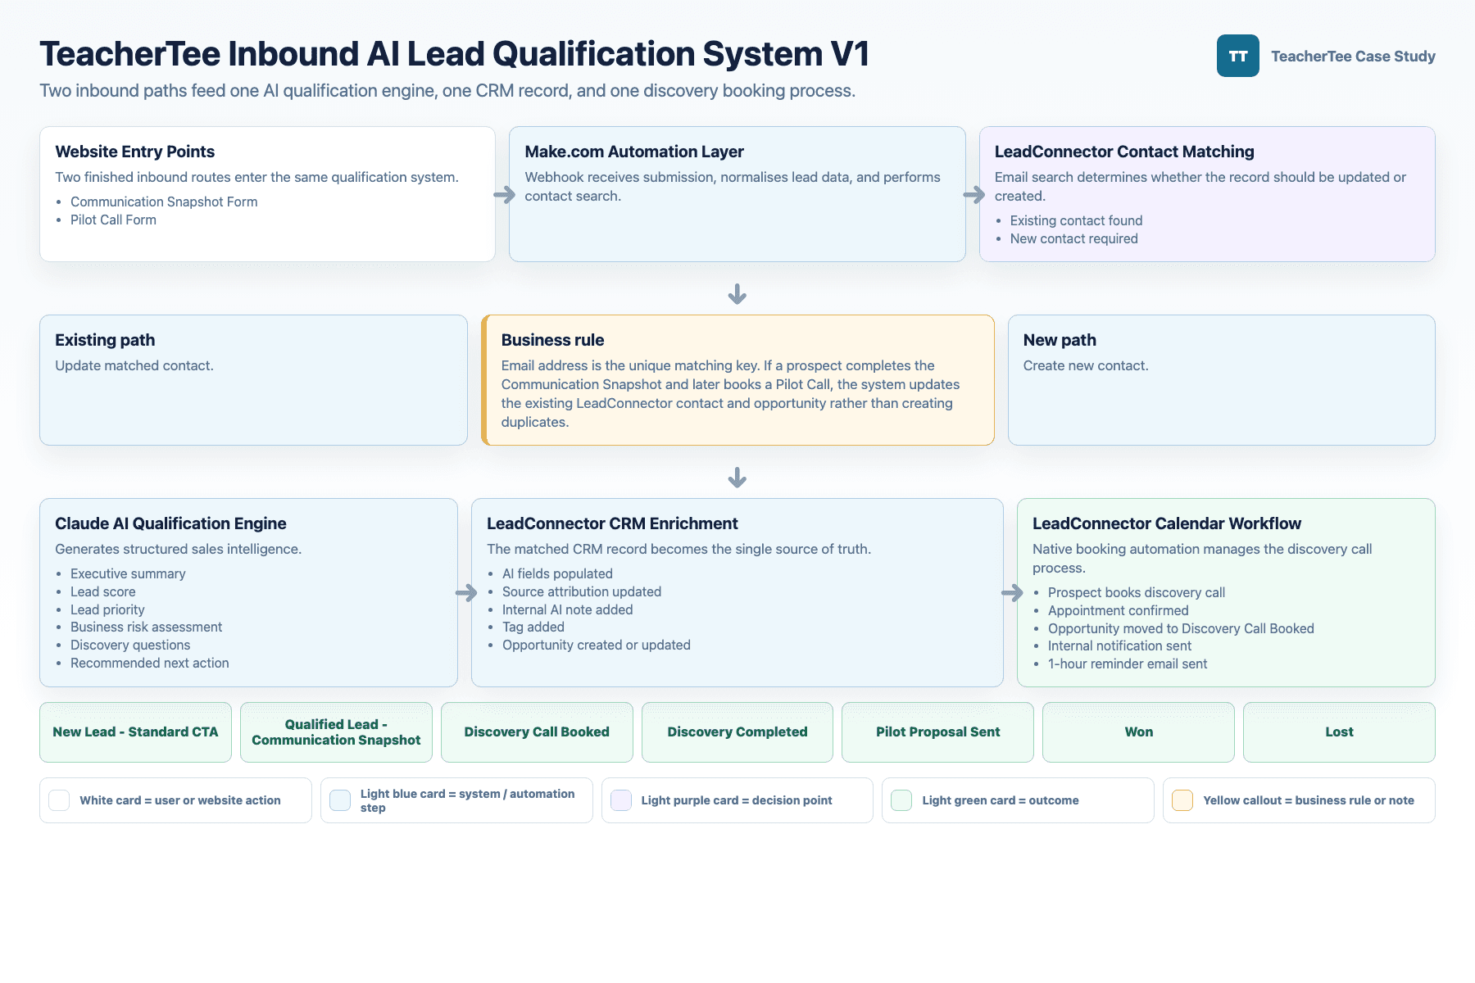Click Opportunity moved to Discovery Call Booked
The height and width of the screenshot is (983, 1475).
(1181, 628)
